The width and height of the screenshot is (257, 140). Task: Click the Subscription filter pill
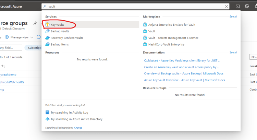[33, 48]
